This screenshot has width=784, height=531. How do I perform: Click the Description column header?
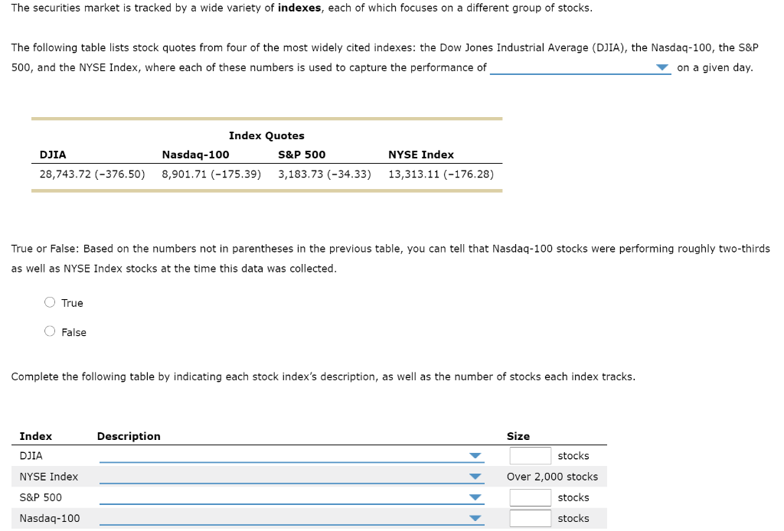click(x=129, y=436)
